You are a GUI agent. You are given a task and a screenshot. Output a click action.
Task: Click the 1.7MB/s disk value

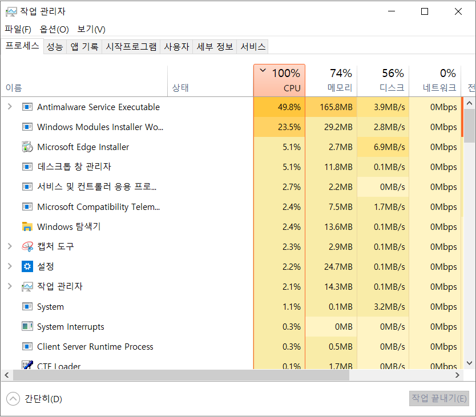[x=389, y=207]
